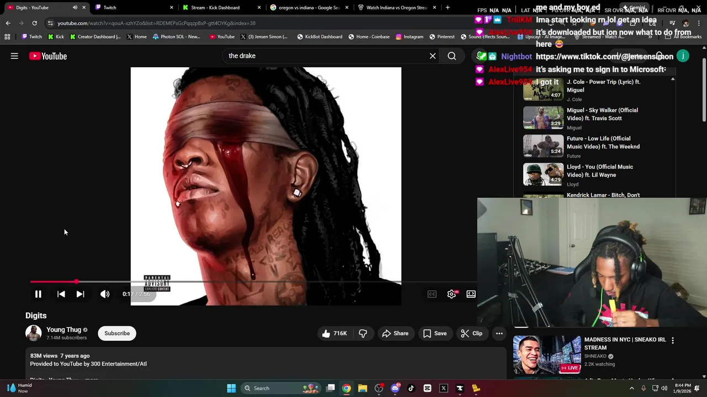Open MADNESS IN NYC SNEAKO live thumbnail
This screenshot has height=397, width=707.
[547, 355]
